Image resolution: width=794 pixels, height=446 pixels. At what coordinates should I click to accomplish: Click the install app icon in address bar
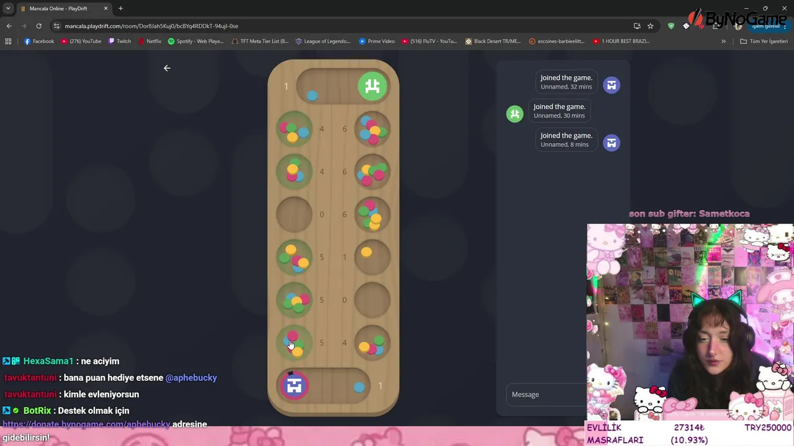[637, 26]
